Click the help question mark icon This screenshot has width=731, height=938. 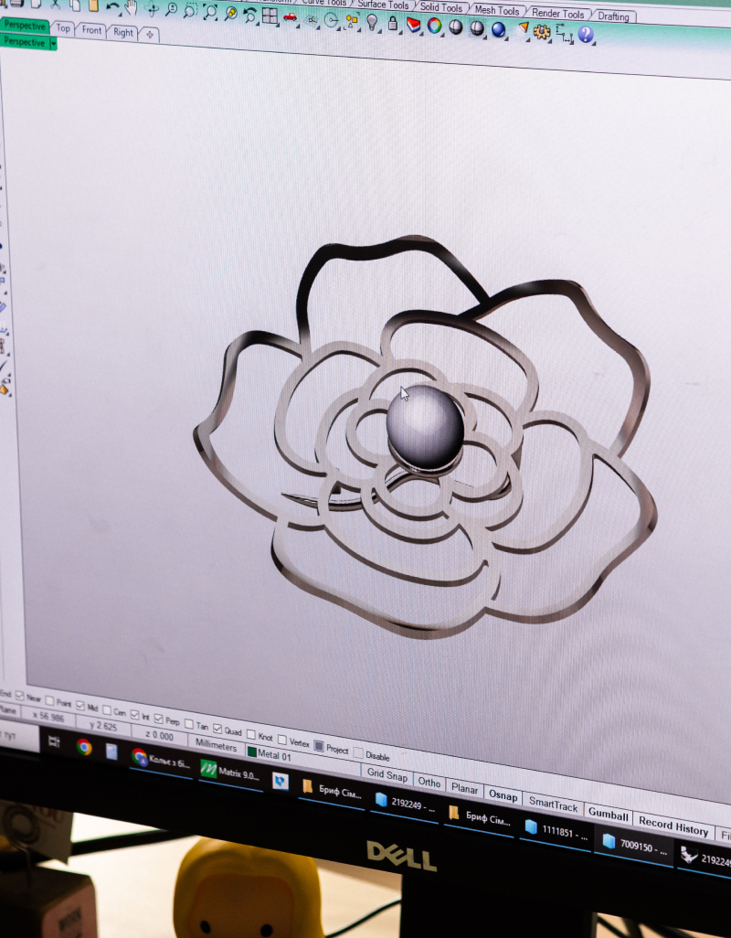coord(586,34)
